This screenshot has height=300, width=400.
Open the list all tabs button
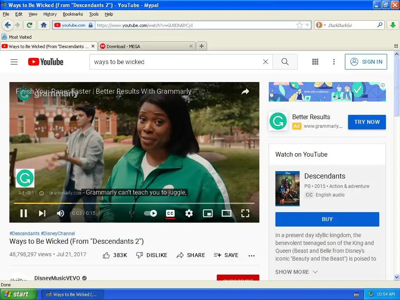(x=396, y=46)
